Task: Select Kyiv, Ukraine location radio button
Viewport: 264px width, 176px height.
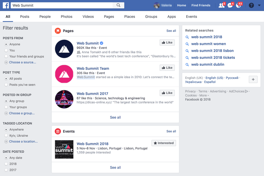Action: [6, 136]
